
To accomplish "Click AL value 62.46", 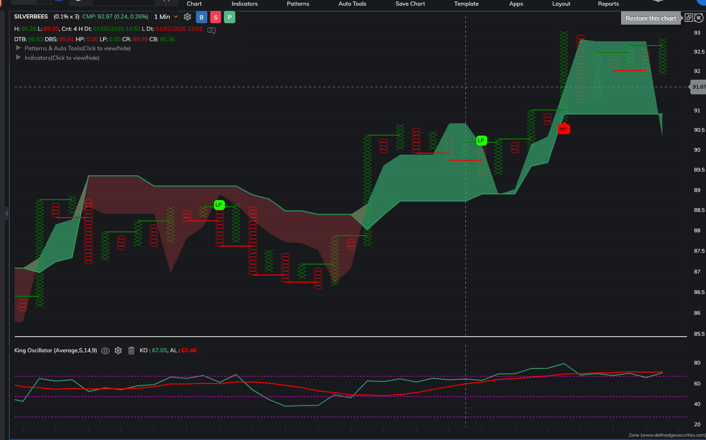I will point(189,350).
